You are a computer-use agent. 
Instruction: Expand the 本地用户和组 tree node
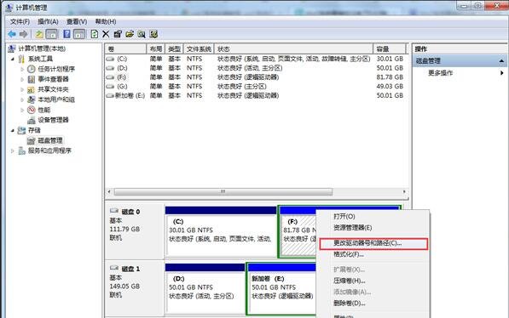[22, 99]
